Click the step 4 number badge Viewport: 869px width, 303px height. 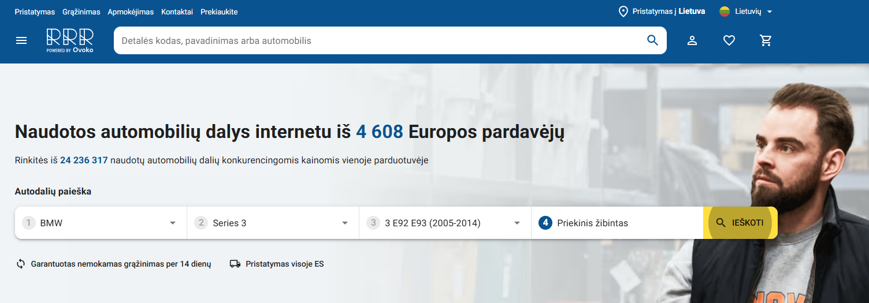(545, 223)
